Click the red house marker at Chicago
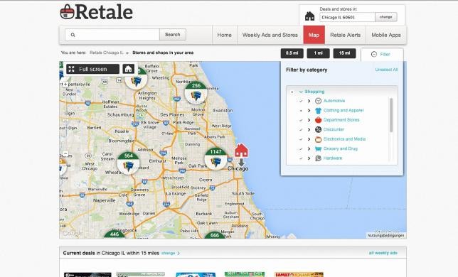Image resolution: width=458 pixels, height=277 pixels. pyautogui.click(x=241, y=151)
